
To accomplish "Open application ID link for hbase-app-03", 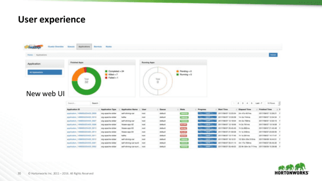I will click(x=82, y=128).
